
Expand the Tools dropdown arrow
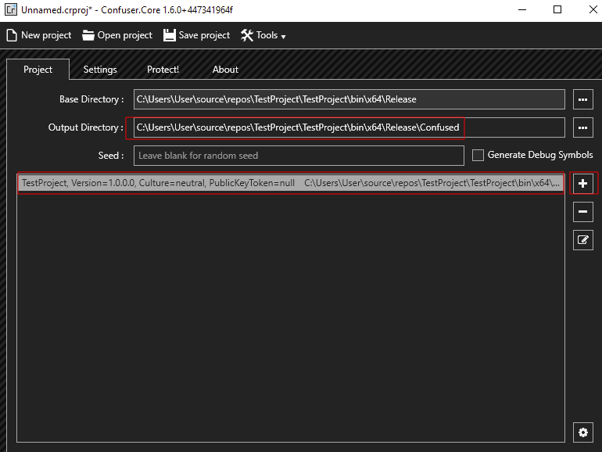[283, 37]
